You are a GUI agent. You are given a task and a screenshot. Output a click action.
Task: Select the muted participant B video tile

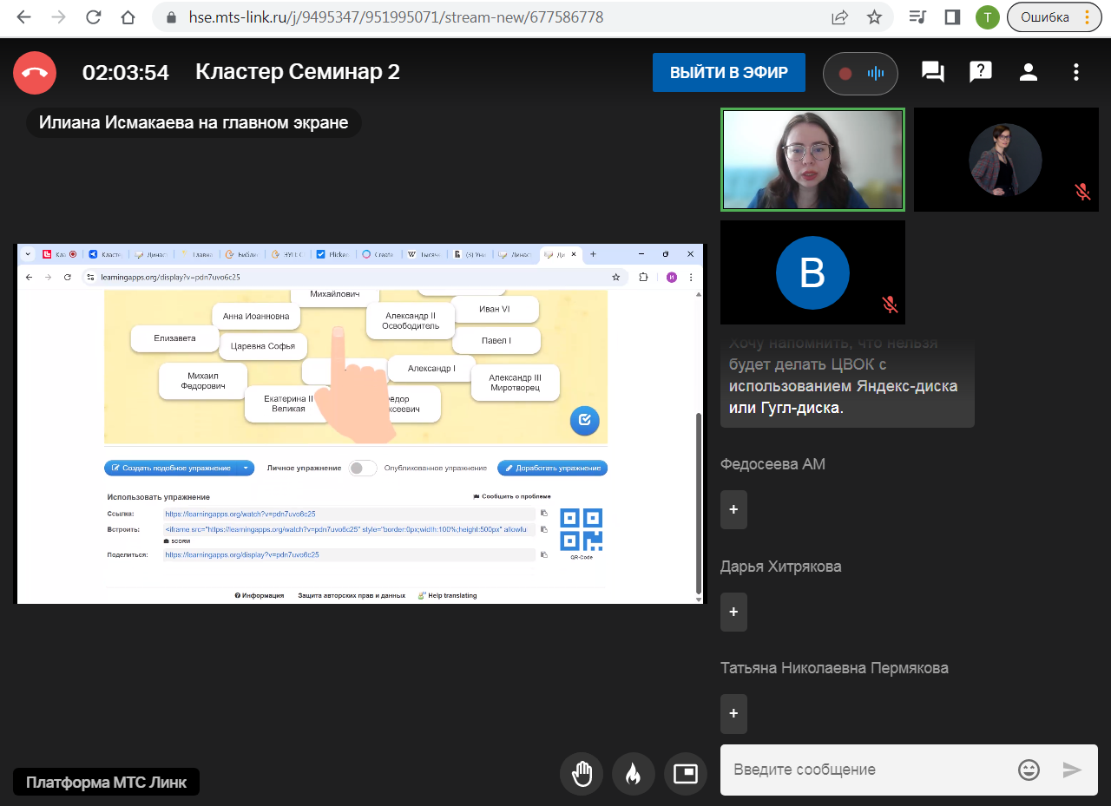coord(812,272)
